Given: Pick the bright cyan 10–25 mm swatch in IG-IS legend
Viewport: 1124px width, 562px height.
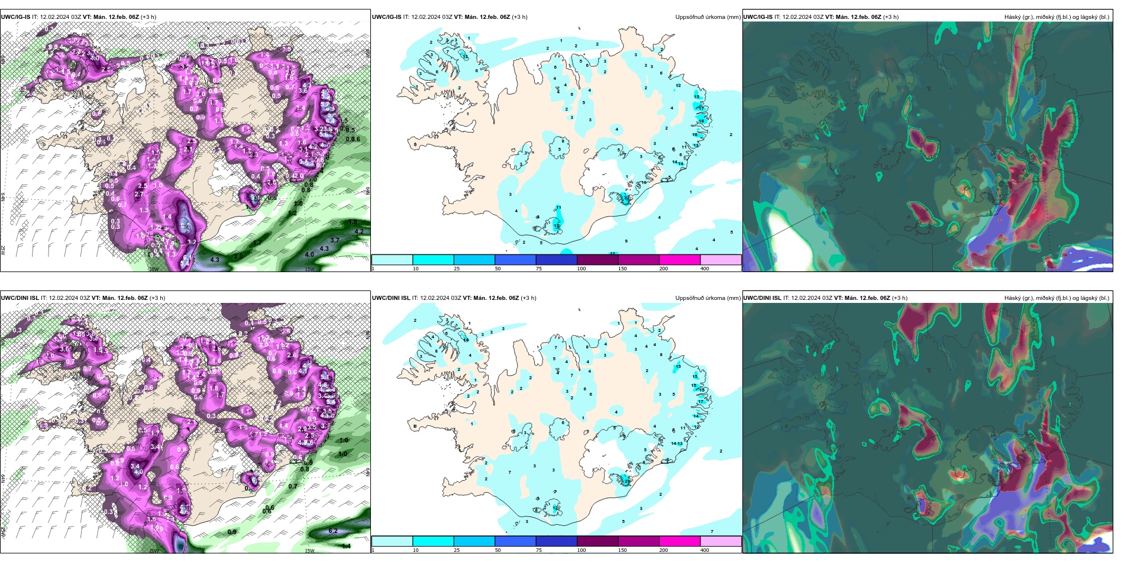Looking at the screenshot, I should coord(433,260).
